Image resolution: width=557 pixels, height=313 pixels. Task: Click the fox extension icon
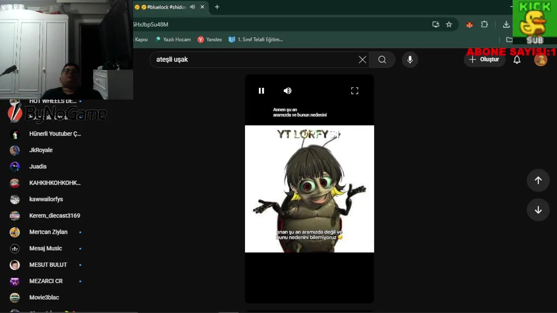coord(469,25)
